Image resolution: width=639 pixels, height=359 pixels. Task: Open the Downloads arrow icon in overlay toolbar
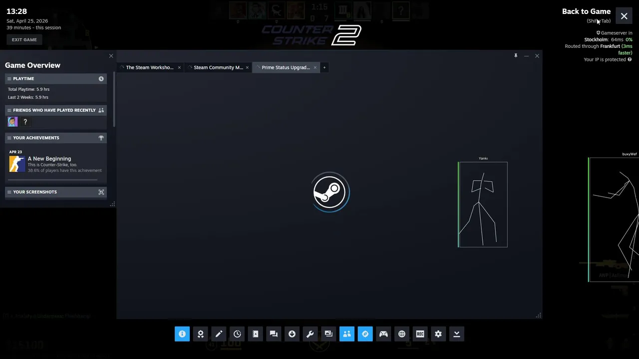[x=292, y=334]
